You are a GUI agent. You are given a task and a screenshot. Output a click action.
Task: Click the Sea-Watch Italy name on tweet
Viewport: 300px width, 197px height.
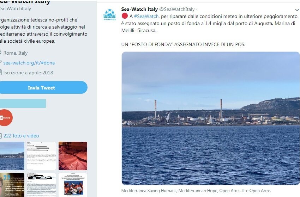click(x=139, y=9)
